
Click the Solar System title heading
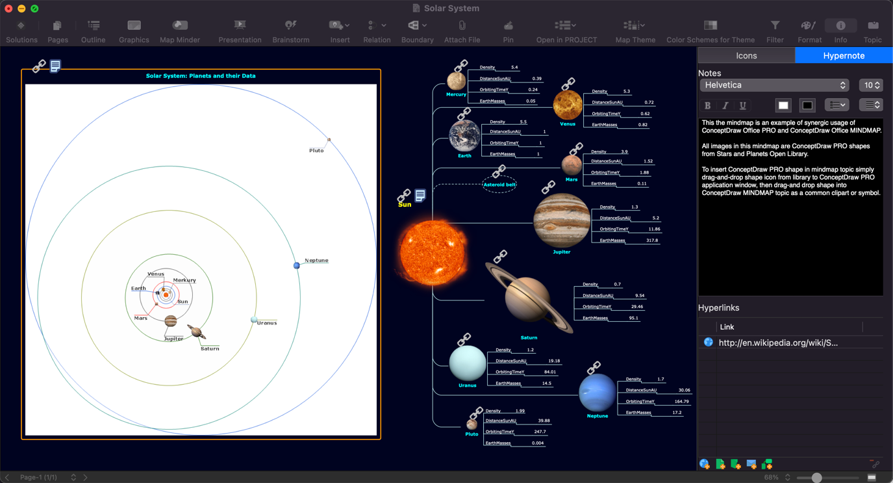point(201,75)
